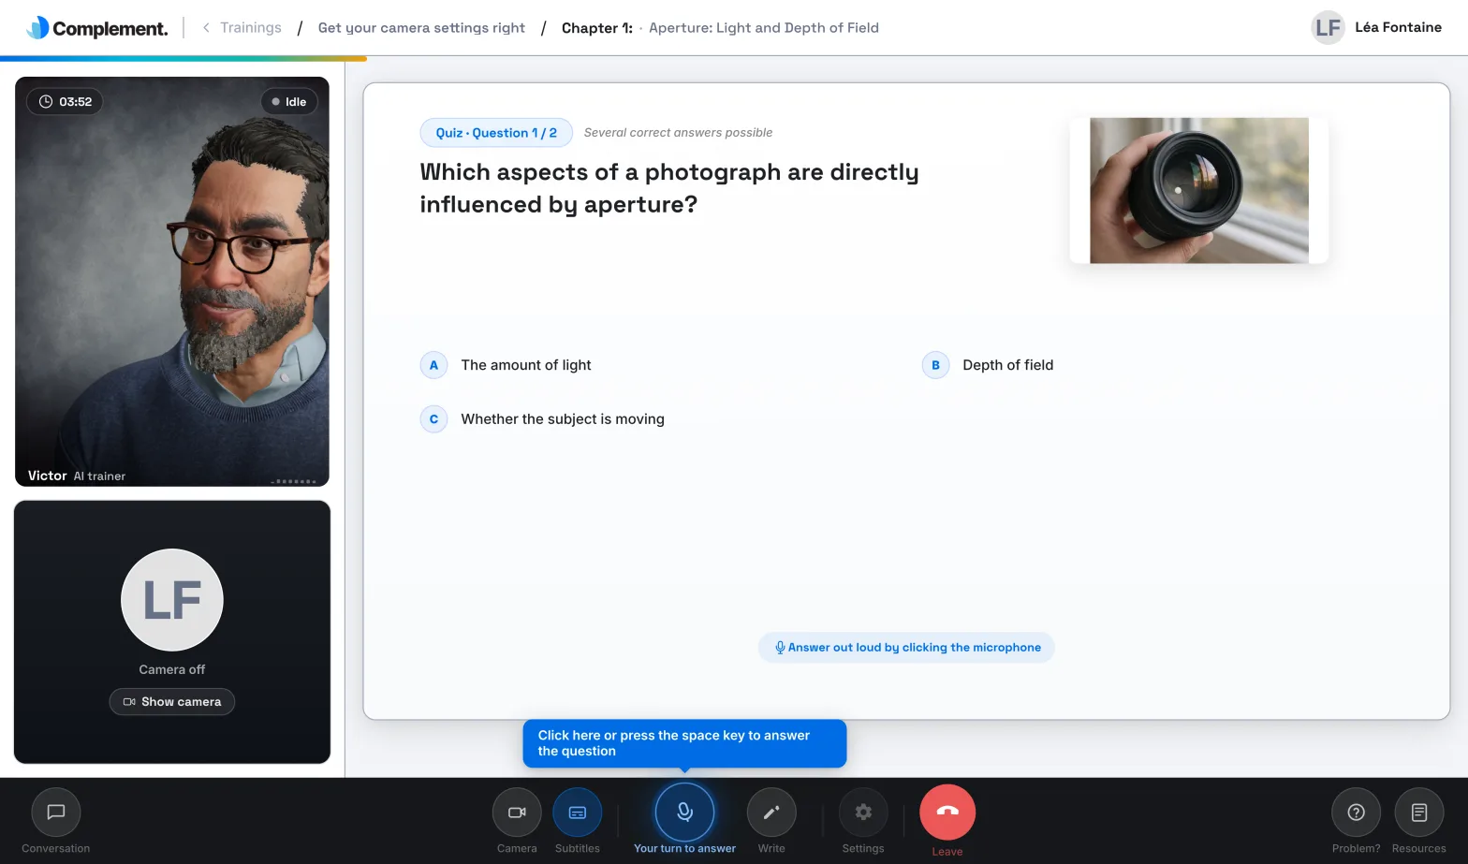
Task: Click the Idle status badge
Action: pos(289,102)
